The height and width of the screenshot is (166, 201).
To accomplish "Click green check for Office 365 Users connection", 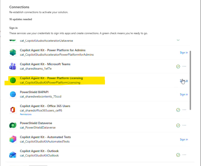I will click(178, 110).
